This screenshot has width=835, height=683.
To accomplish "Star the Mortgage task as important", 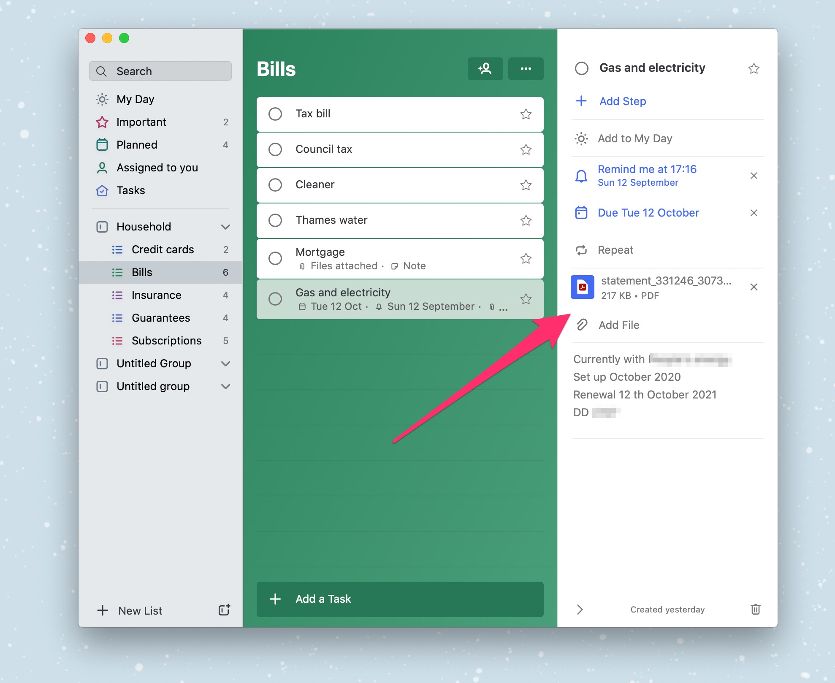I will click(x=526, y=258).
